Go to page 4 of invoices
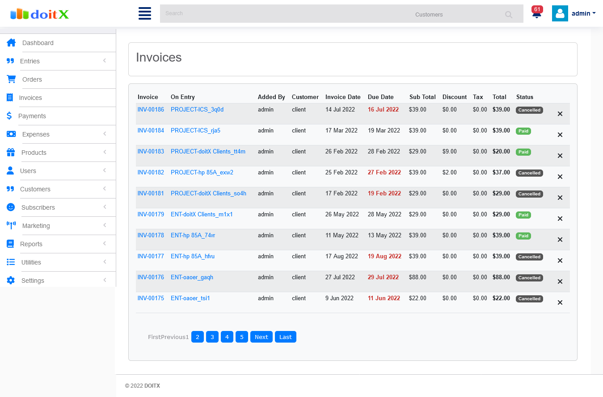The image size is (603, 397). tap(227, 337)
